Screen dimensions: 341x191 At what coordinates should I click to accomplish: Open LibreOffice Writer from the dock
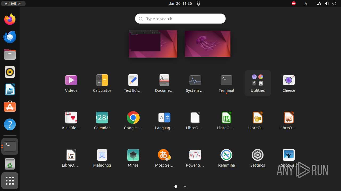[10, 89]
